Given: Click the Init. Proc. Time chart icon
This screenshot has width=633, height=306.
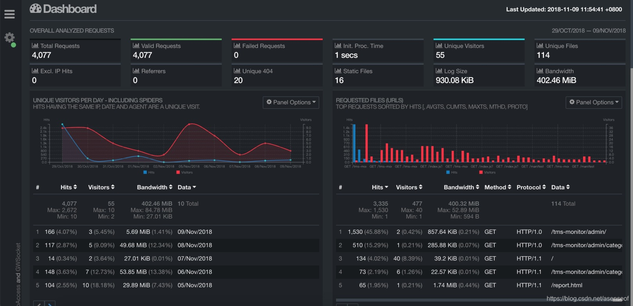Looking at the screenshot, I should click(x=338, y=46).
